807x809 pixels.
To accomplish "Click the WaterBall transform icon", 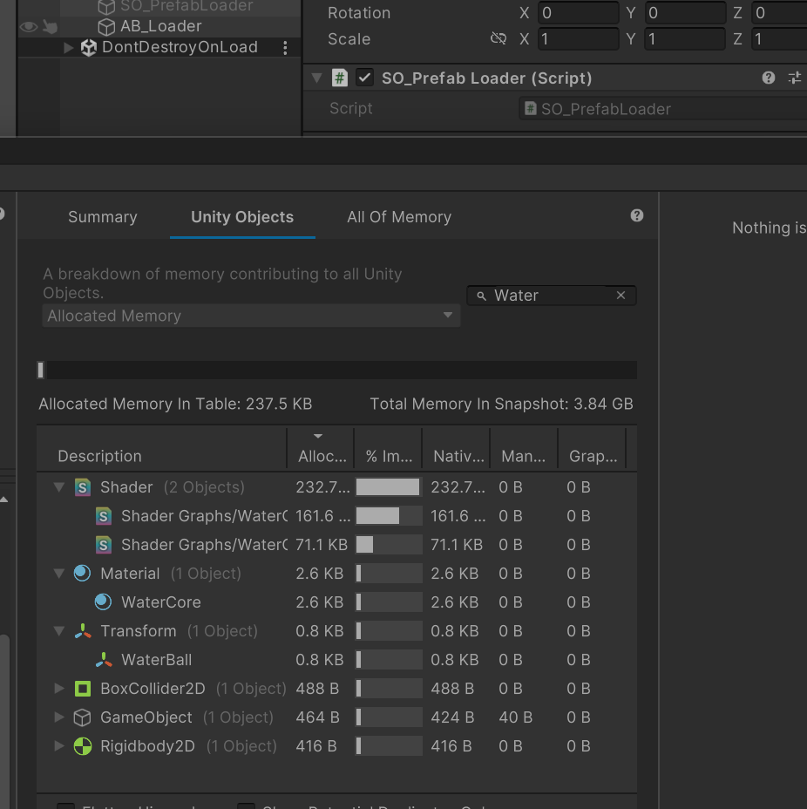I will click(104, 660).
